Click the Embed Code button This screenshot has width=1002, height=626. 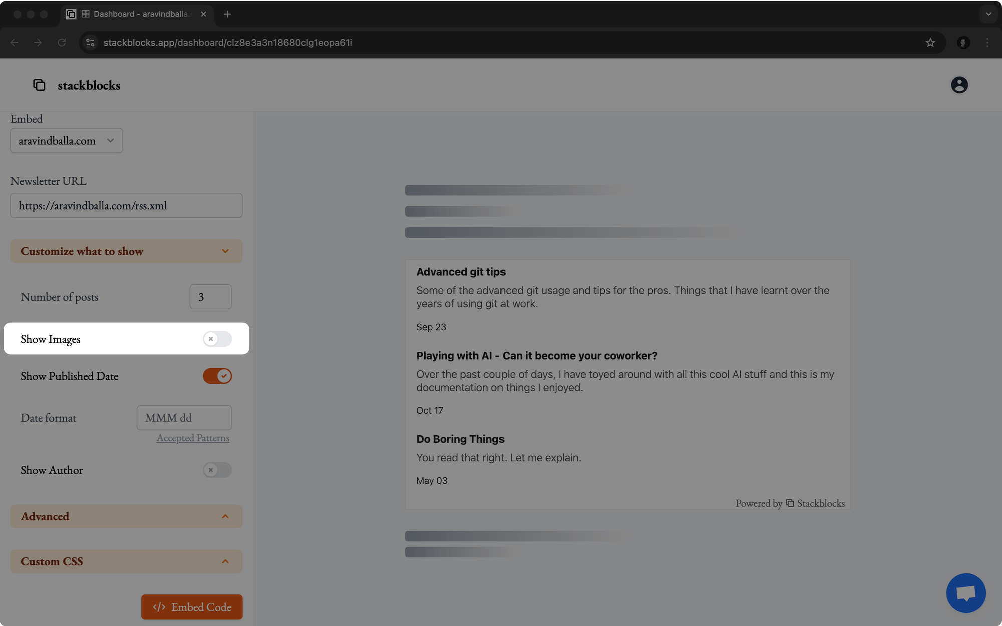tap(191, 606)
